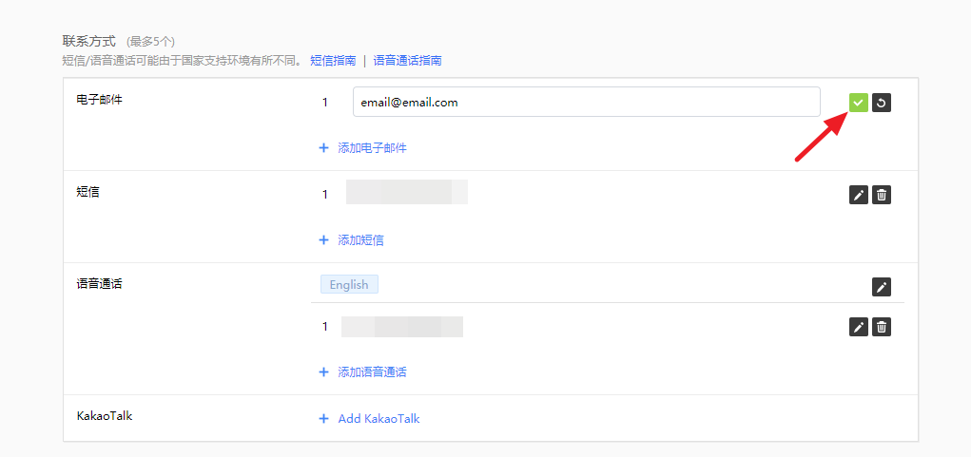
Task: Remove the 语音通话 number with the trash icon
Action: [882, 327]
